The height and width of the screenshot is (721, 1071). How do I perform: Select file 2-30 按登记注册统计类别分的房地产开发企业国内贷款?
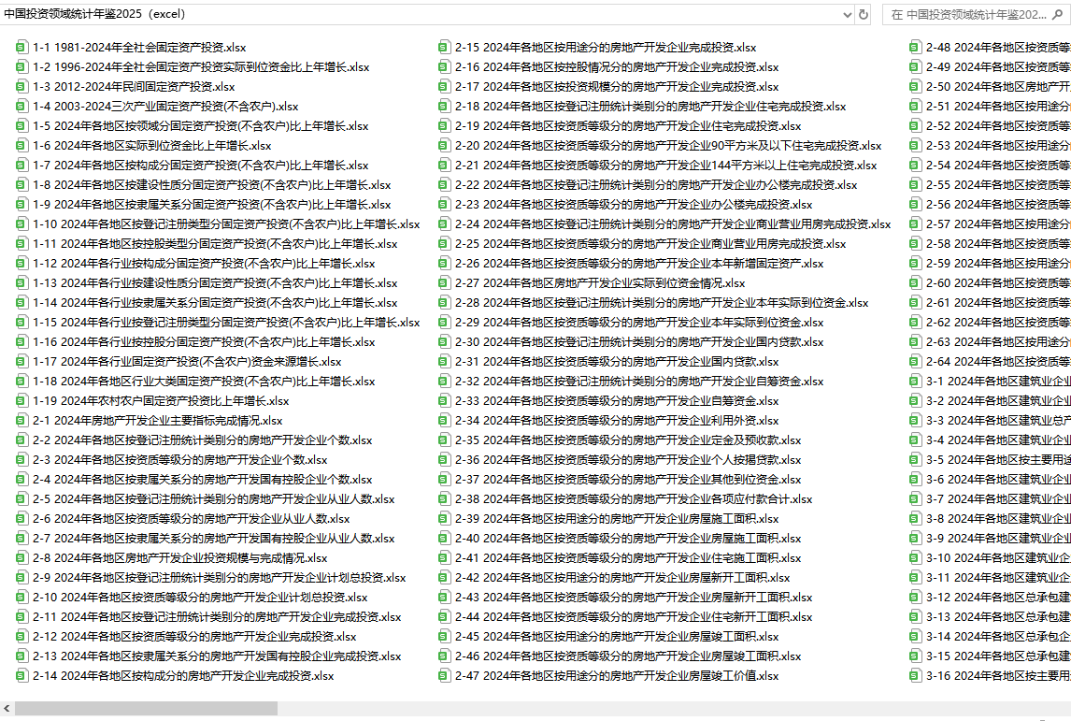point(639,341)
